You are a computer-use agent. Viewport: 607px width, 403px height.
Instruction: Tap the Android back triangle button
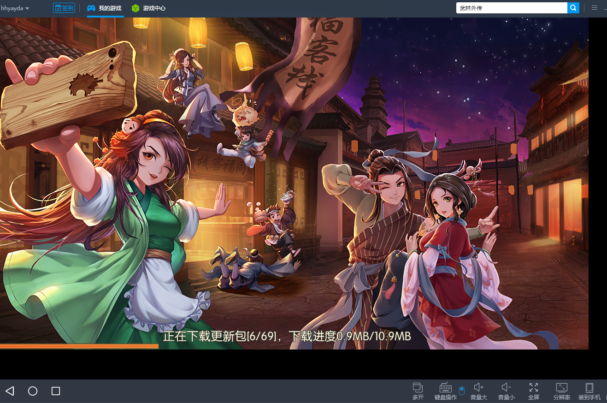click(x=10, y=391)
